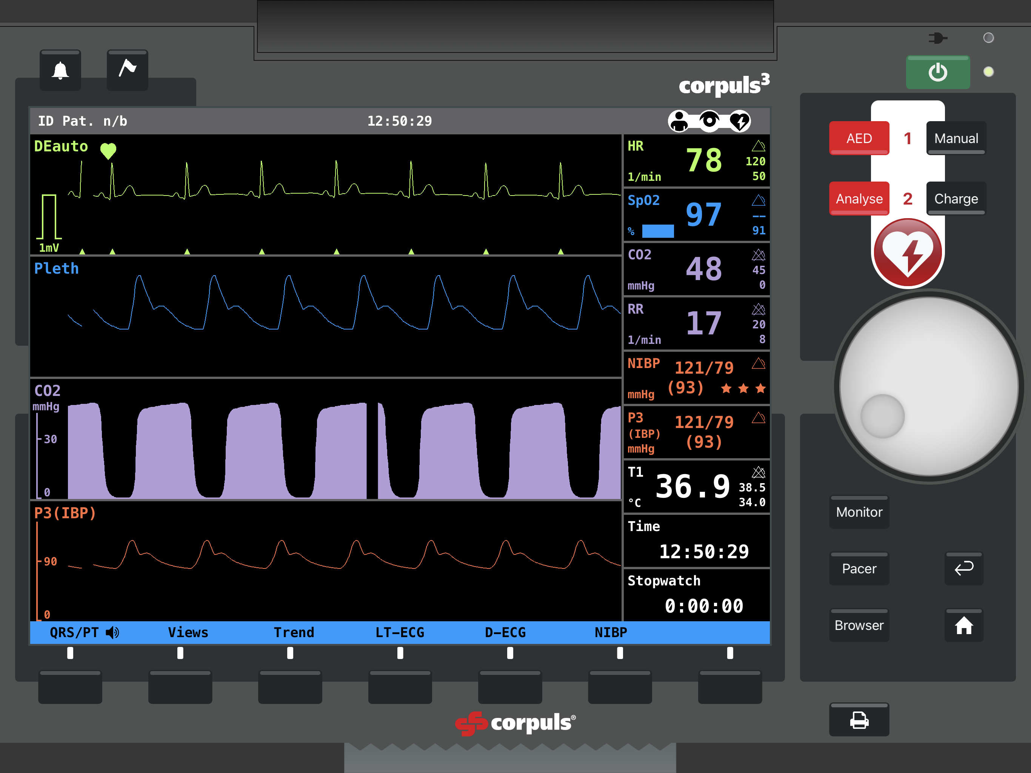Toggle QRS/PT sound softkey label
This screenshot has height=773, width=1031.
pyautogui.click(x=85, y=633)
